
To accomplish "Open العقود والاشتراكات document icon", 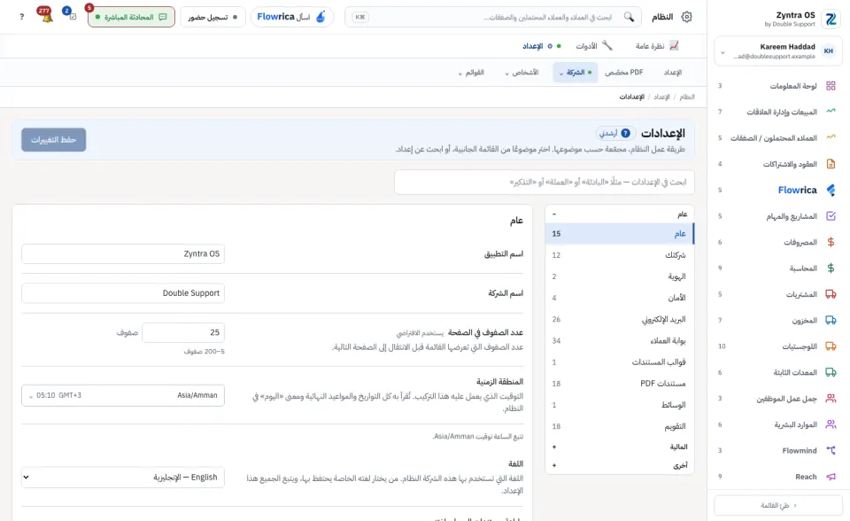I will pyautogui.click(x=831, y=163).
